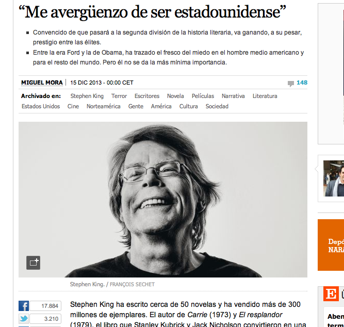Open author Miguel Mora's page
The width and height of the screenshot is (344, 327).
pyautogui.click(x=42, y=83)
